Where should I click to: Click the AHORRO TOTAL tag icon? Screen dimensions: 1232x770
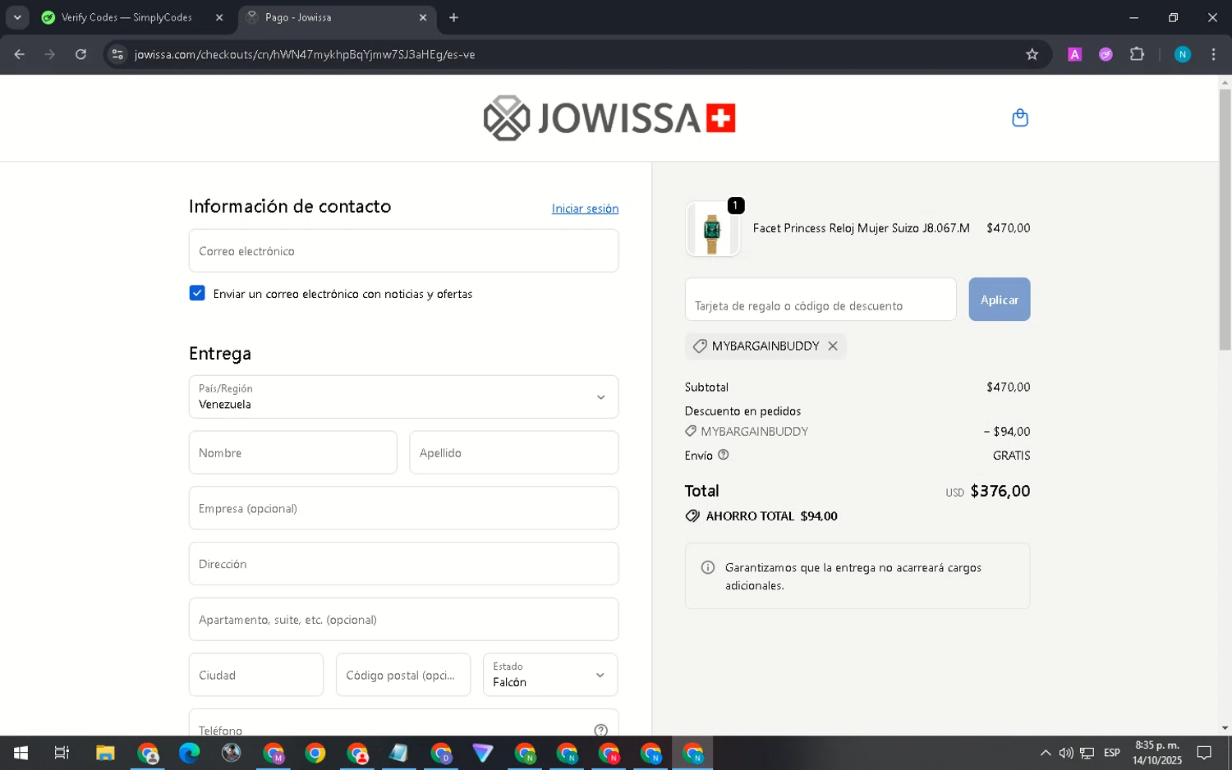point(692,516)
